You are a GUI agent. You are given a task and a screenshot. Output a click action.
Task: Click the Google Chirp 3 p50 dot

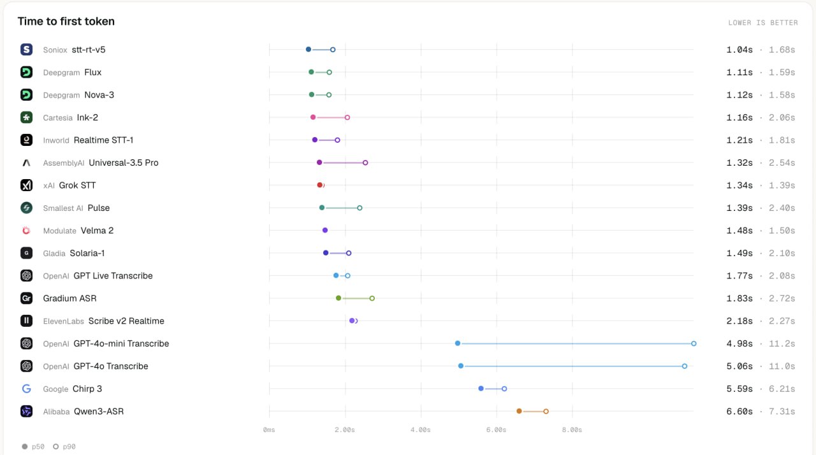tap(481, 389)
